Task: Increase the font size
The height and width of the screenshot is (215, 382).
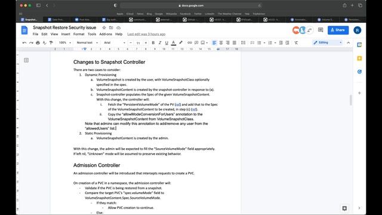Action: pos(146,42)
